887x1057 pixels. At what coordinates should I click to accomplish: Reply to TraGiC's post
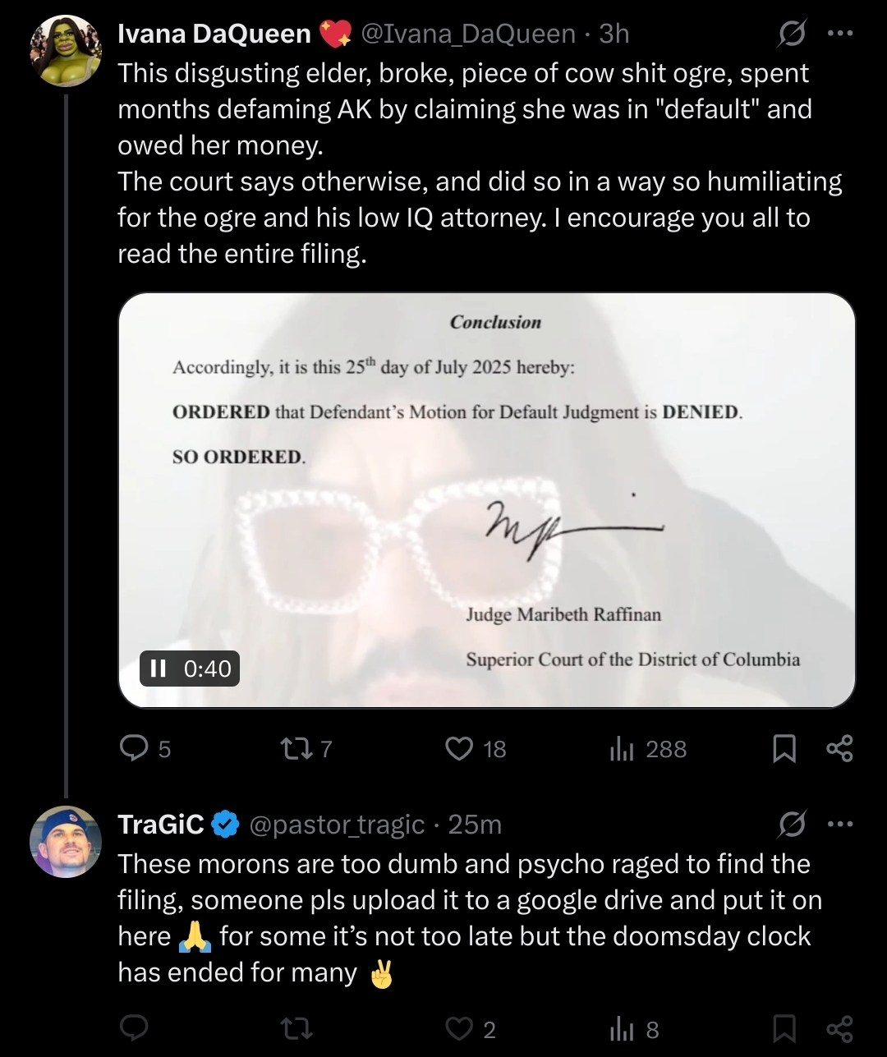pos(134,1029)
